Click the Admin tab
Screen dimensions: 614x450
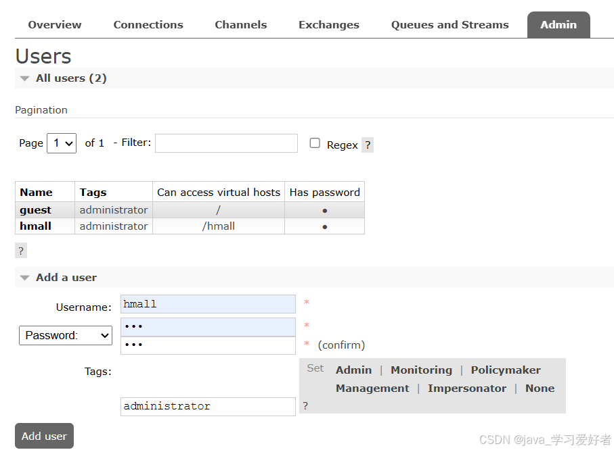[558, 24]
